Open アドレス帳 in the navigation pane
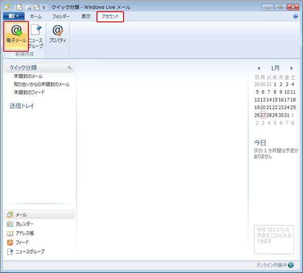Screen dimensions: 303x273 24,233
